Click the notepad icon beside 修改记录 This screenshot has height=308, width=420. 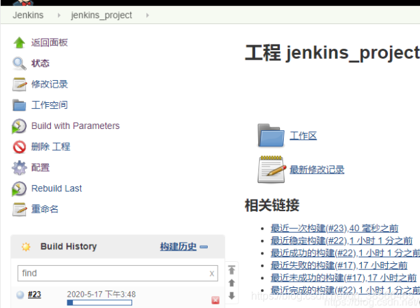coord(19,84)
